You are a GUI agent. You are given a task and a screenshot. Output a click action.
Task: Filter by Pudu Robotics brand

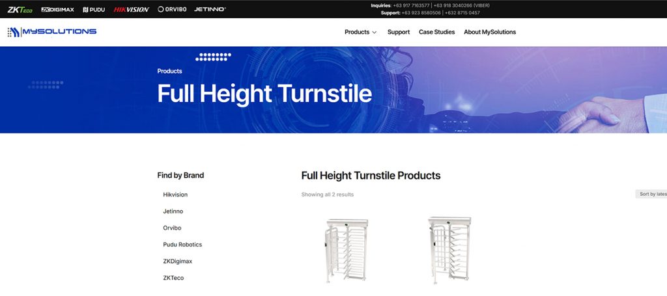[182, 245]
